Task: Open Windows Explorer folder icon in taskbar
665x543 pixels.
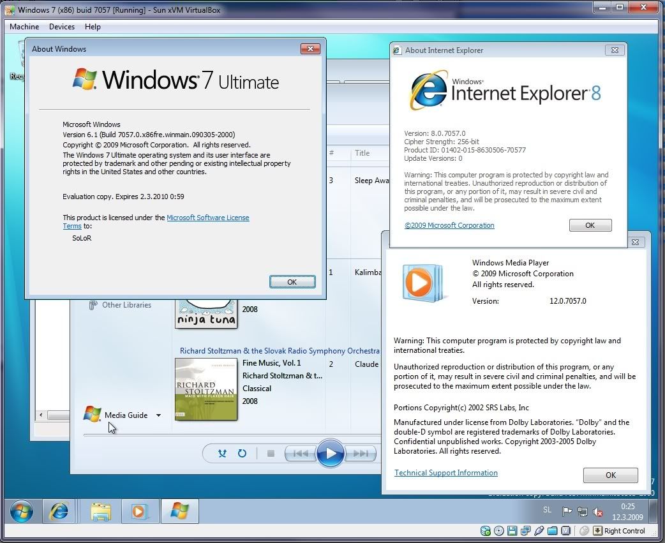Action: [x=100, y=511]
